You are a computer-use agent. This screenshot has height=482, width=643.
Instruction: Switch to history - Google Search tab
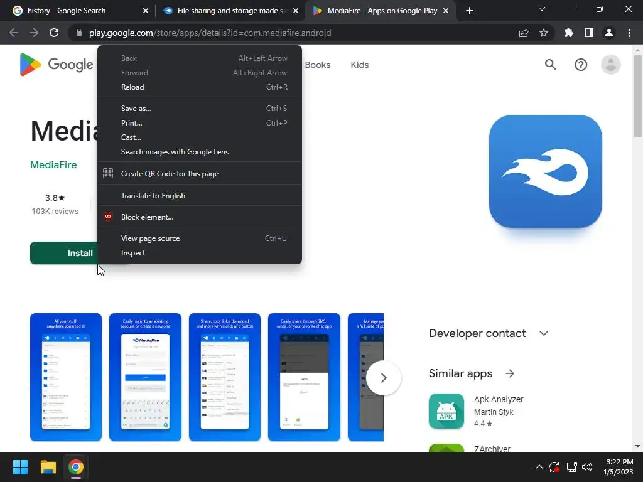tap(78, 11)
